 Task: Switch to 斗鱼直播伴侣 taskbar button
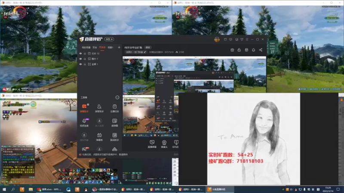click(x=219, y=189)
